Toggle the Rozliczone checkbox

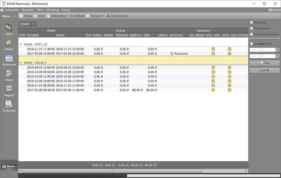[x=251, y=23]
